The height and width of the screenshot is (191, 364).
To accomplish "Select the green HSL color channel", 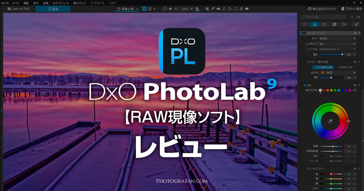I will (x=335, y=90).
